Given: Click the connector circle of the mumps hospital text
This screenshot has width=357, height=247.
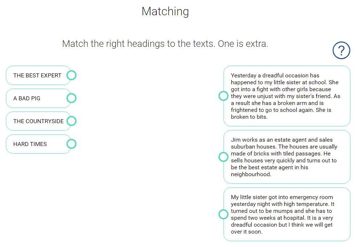Looking at the screenshot, I should (x=223, y=214).
